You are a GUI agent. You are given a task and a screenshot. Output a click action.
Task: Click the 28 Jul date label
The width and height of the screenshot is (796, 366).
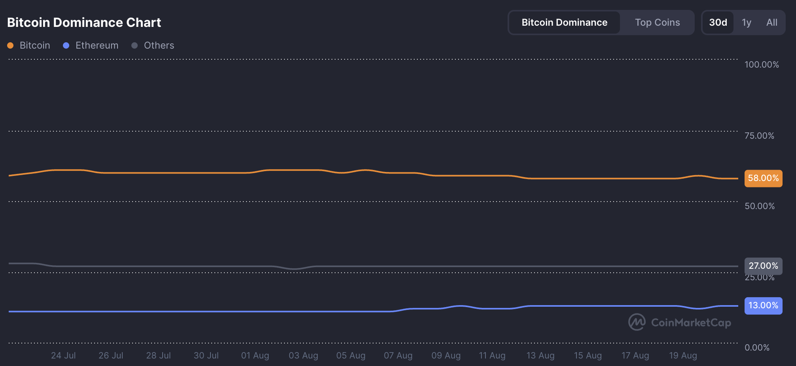(158, 355)
